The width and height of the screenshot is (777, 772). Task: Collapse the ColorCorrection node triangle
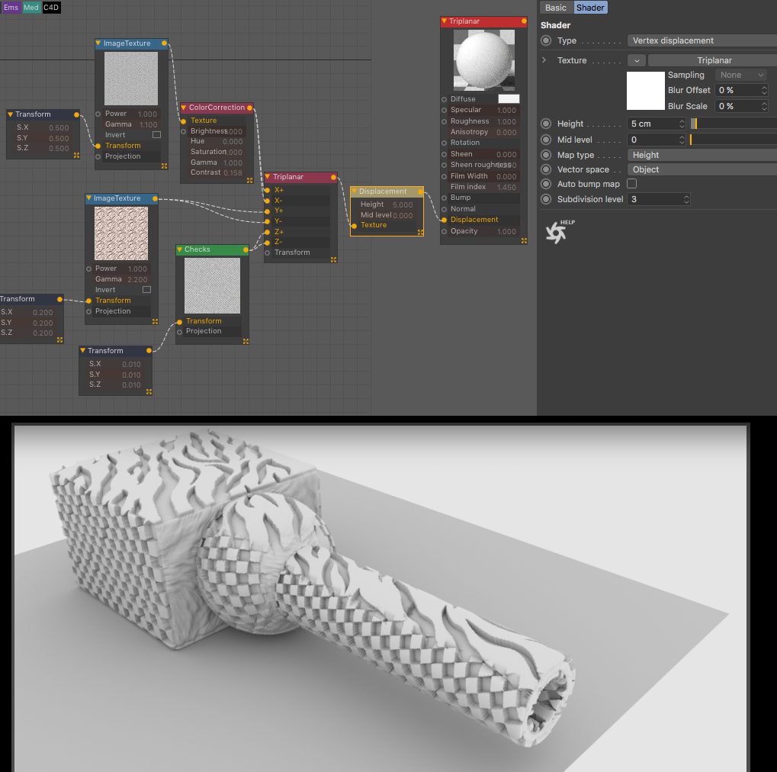pos(183,108)
